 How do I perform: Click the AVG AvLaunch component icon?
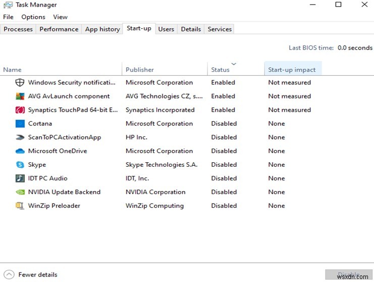20,96
